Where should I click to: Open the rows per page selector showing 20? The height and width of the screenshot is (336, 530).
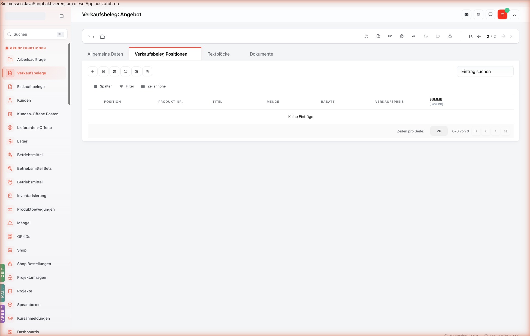pos(439,131)
